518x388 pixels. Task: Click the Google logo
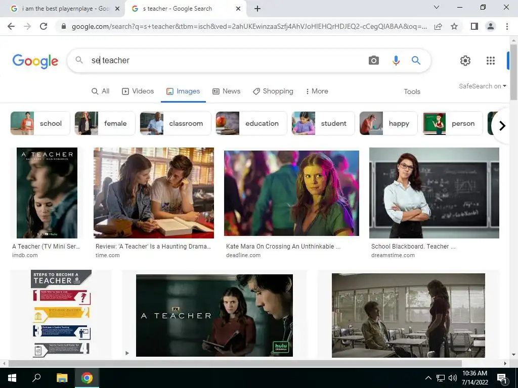point(35,61)
